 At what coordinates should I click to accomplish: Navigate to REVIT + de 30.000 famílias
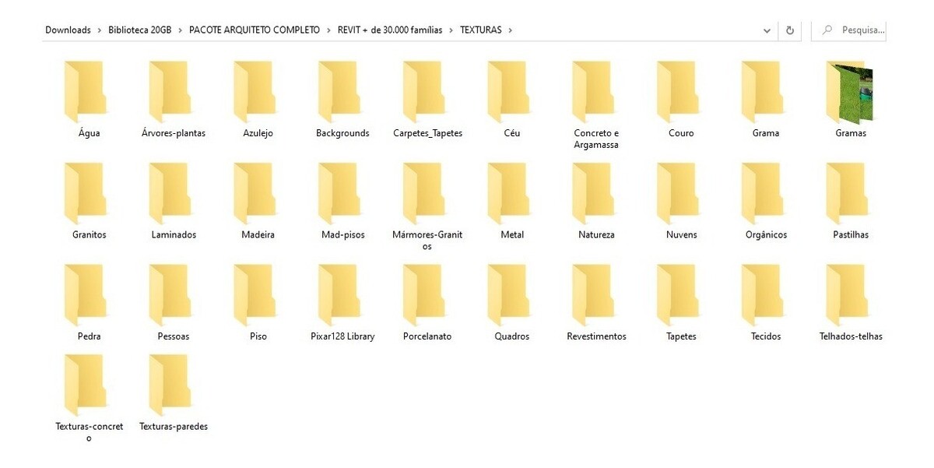click(x=389, y=30)
